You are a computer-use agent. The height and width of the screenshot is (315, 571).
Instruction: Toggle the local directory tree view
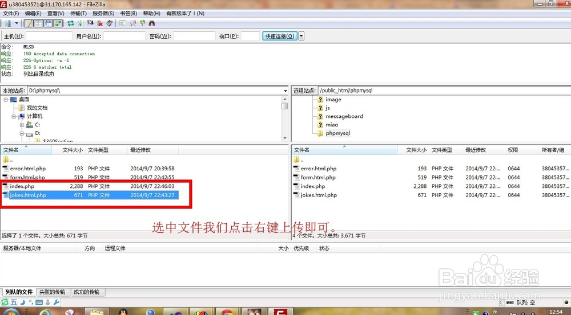pos(38,23)
